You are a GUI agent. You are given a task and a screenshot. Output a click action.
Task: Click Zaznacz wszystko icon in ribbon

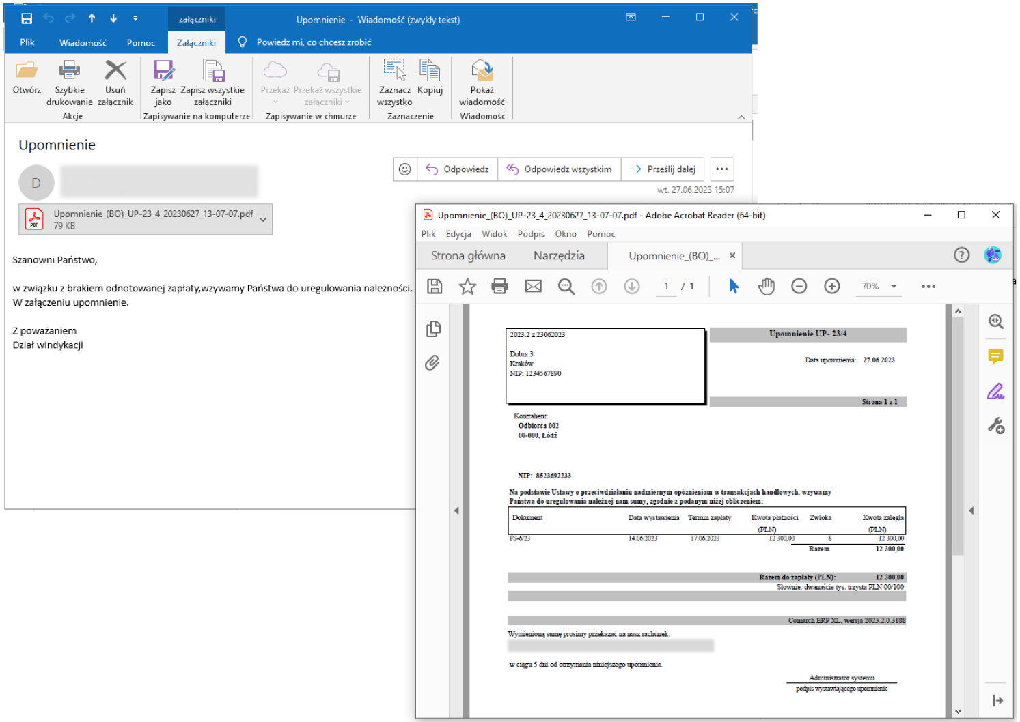pos(395,70)
